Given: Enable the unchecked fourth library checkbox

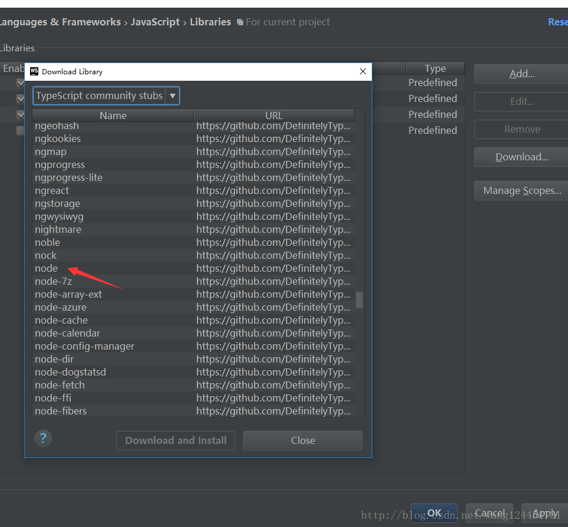Looking at the screenshot, I should 21,130.
